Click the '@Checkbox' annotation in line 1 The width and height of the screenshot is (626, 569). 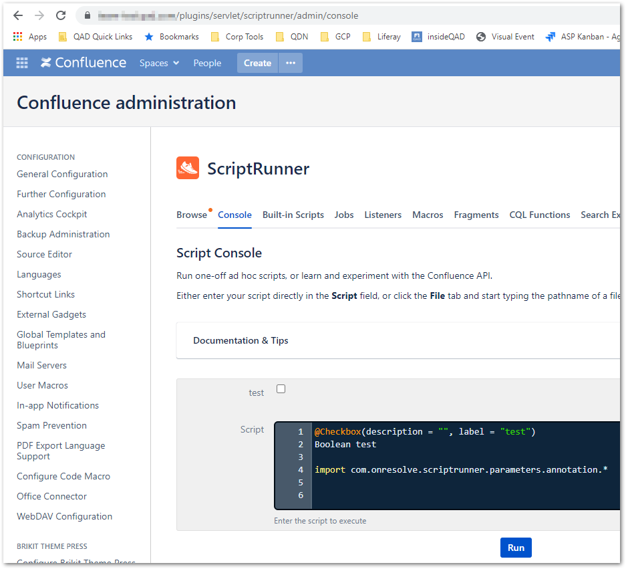click(338, 432)
